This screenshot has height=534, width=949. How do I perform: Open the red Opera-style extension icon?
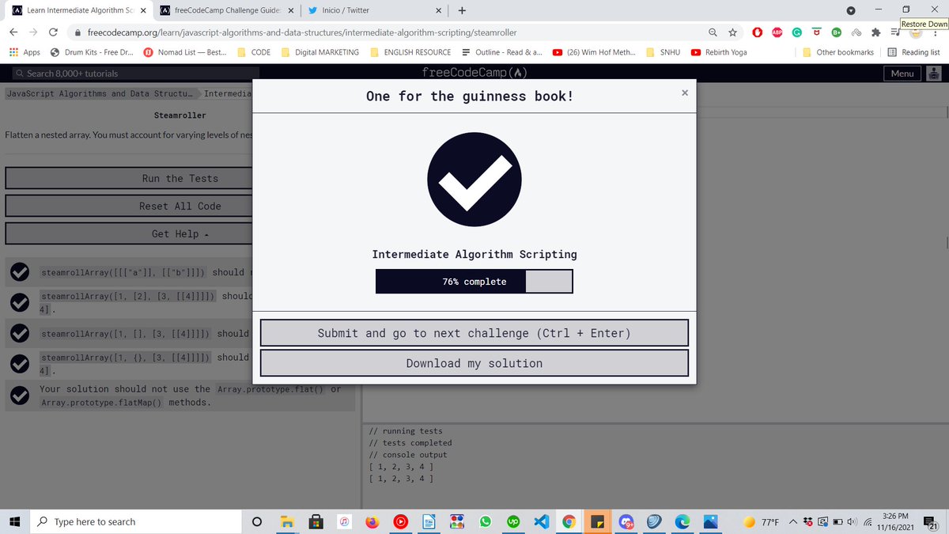(757, 32)
